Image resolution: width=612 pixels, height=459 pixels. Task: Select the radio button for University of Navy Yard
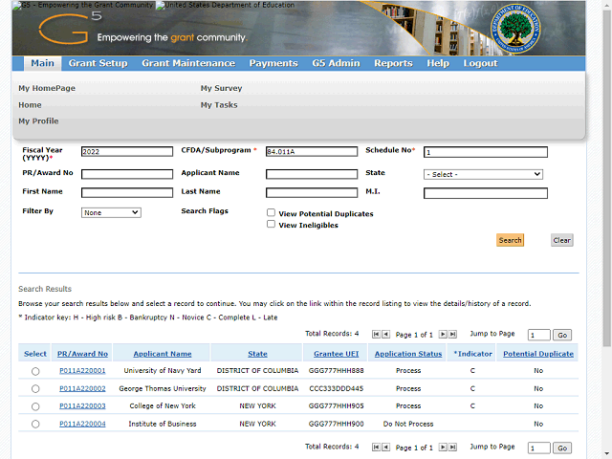point(35,371)
